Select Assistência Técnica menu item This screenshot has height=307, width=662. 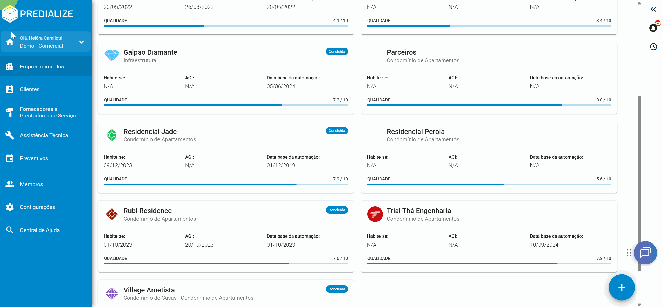[x=44, y=135]
